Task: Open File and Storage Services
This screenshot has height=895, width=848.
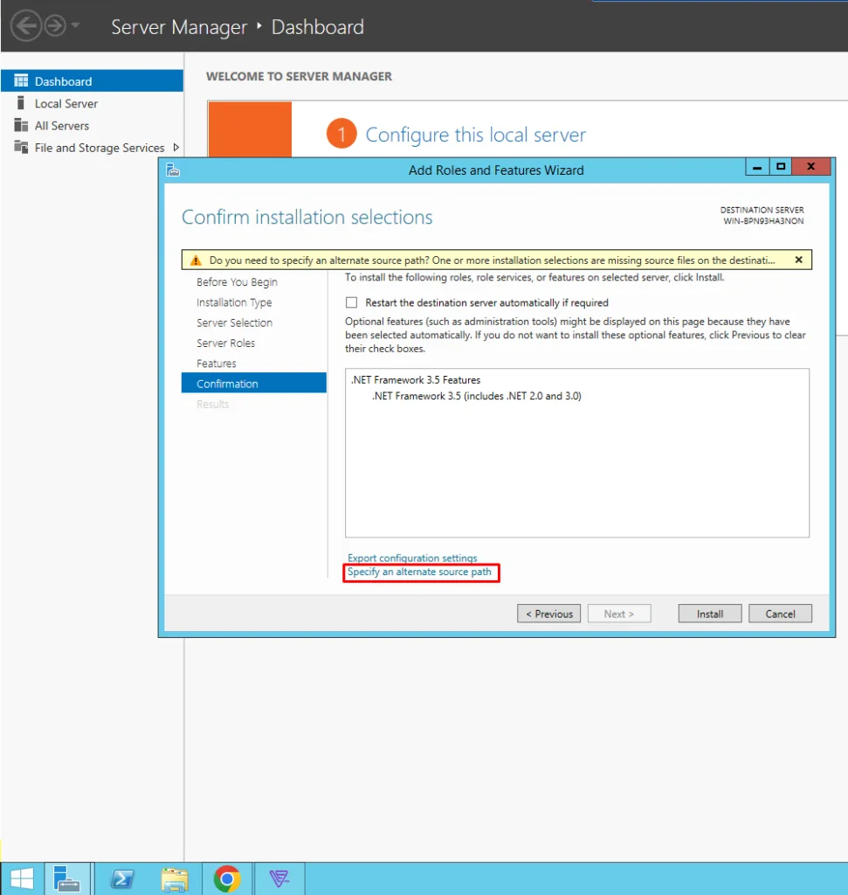Action: [x=100, y=148]
